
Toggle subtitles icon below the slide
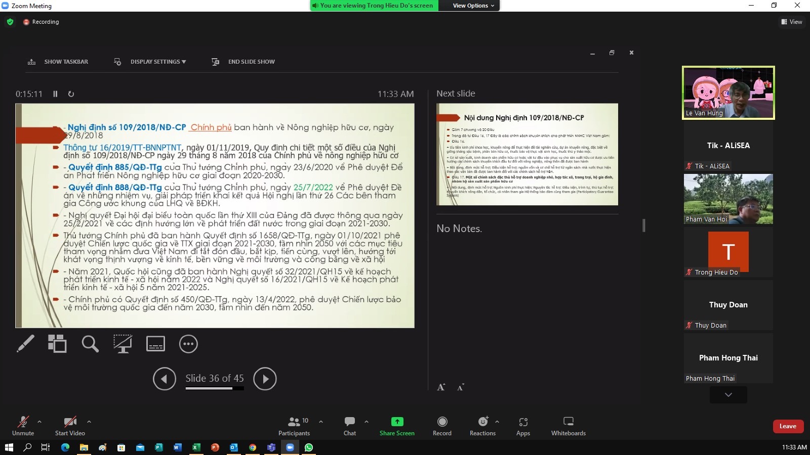(155, 344)
